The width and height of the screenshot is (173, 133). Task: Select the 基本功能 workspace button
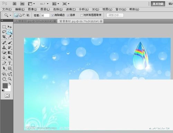coord(158,4)
